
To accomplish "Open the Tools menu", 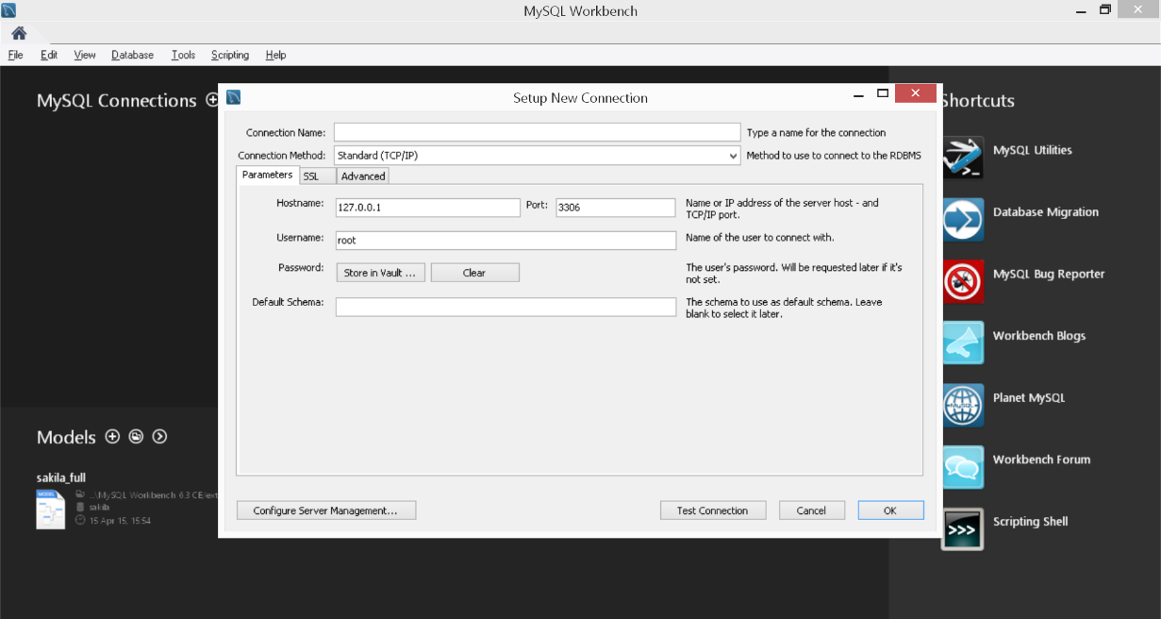I will 183,55.
